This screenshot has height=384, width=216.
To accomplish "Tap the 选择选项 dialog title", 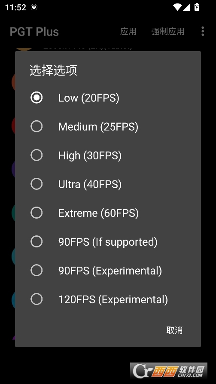I will click(x=53, y=70).
